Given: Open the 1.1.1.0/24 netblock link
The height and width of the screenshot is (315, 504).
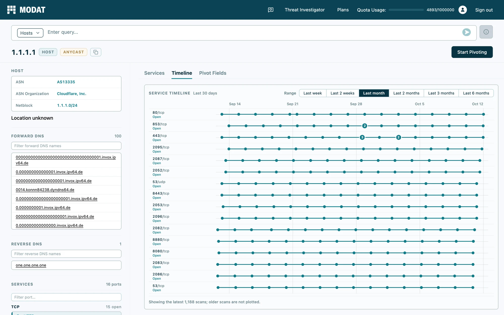Looking at the screenshot, I should (x=67, y=105).
